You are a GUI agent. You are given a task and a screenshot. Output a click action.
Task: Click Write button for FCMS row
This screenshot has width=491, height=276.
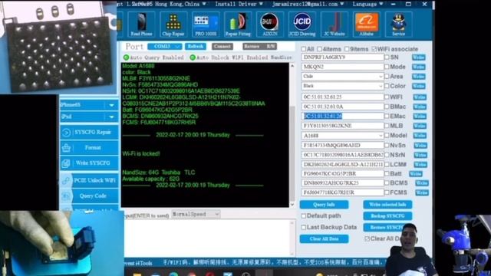(422, 192)
